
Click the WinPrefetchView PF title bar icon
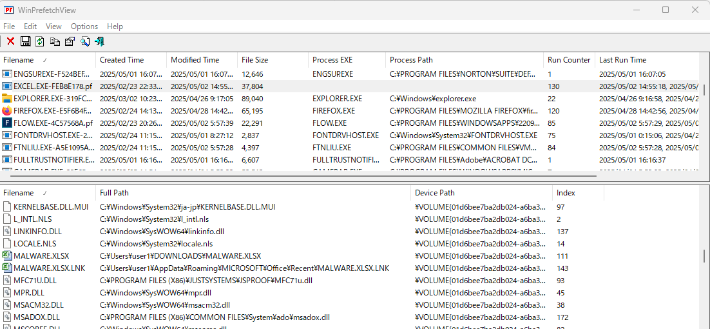[9, 10]
